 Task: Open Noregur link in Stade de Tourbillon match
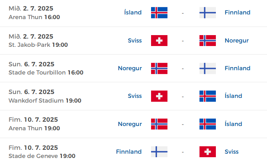tap(130, 69)
